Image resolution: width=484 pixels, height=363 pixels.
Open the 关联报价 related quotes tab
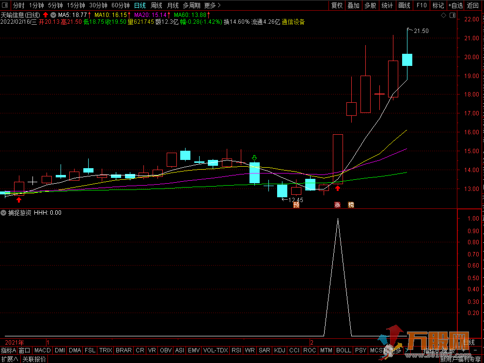[34, 359]
